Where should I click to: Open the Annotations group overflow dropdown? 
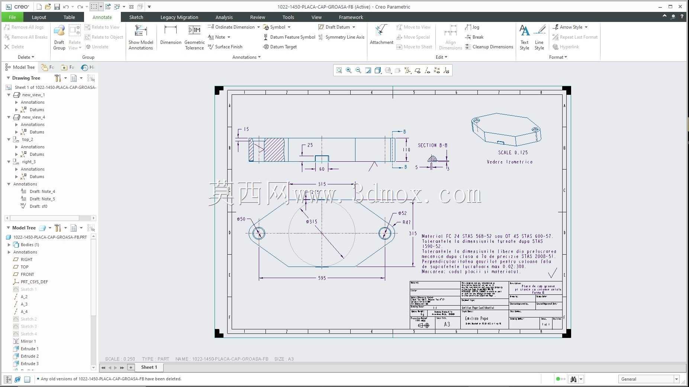pyautogui.click(x=247, y=57)
